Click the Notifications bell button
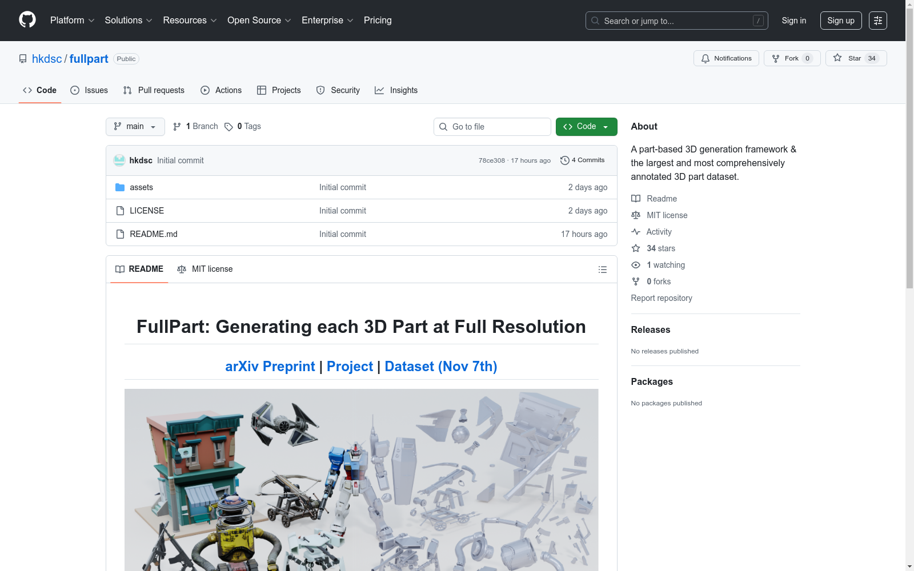914x571 pixels. point(726,58)
